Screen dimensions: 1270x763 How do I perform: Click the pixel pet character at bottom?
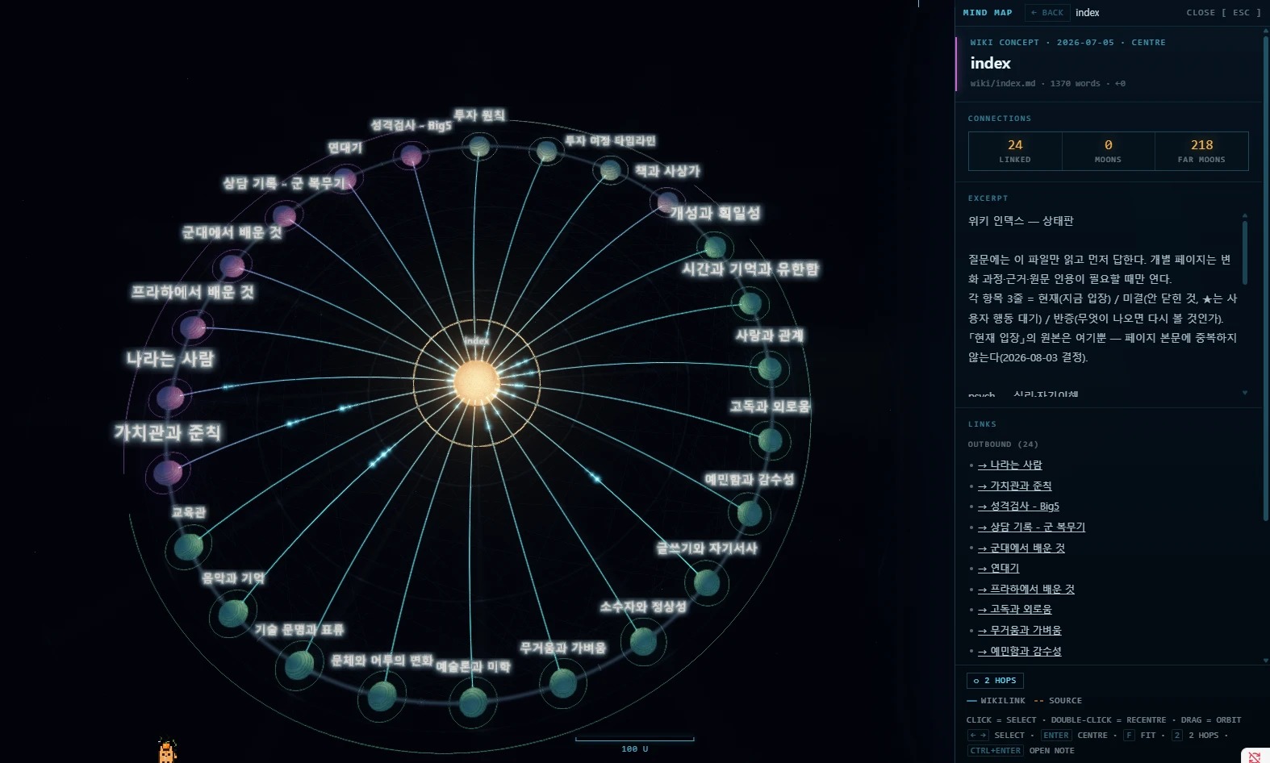[x=167, y=751]
